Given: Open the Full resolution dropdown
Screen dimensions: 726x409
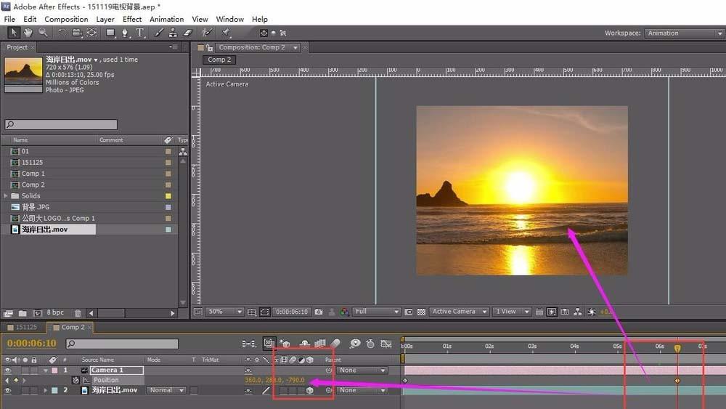Looking at the screenshot, I should click(x=376, y=312).
